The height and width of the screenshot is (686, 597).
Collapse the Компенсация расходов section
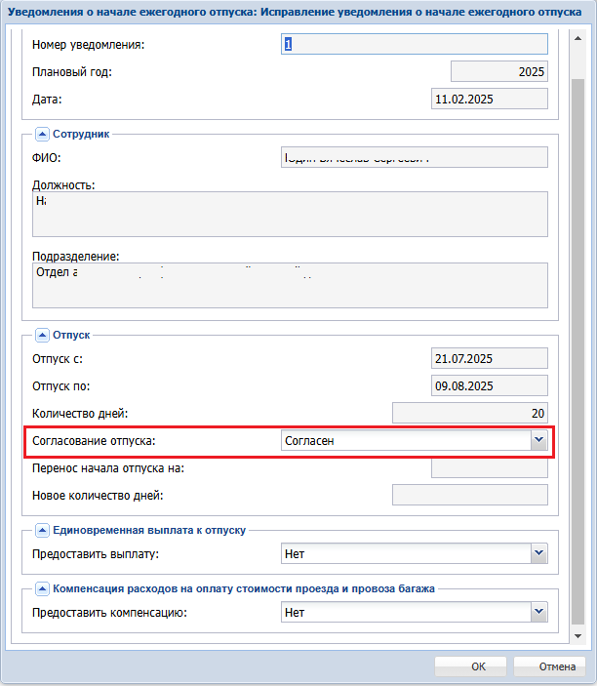pyautogui.click(x=42, y=588)
